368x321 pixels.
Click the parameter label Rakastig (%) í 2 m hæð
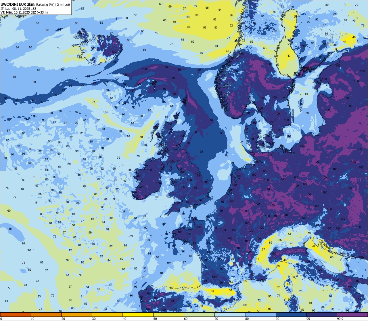[x=53, y=4]
